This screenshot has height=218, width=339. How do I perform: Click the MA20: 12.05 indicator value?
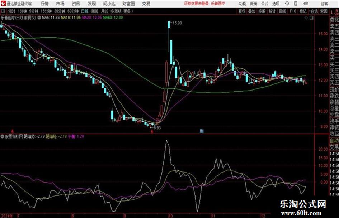pos(92,18)
